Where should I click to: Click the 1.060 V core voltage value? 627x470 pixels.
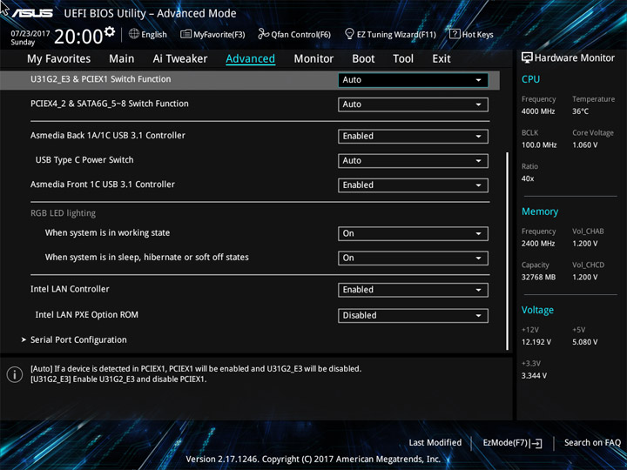tap(585, 145)
